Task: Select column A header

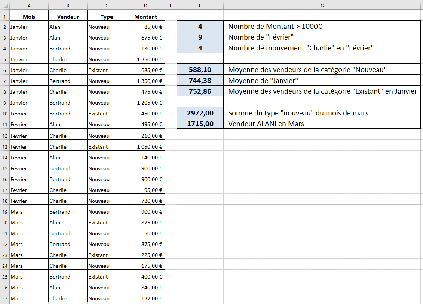Action: click(x=29, y=6)
